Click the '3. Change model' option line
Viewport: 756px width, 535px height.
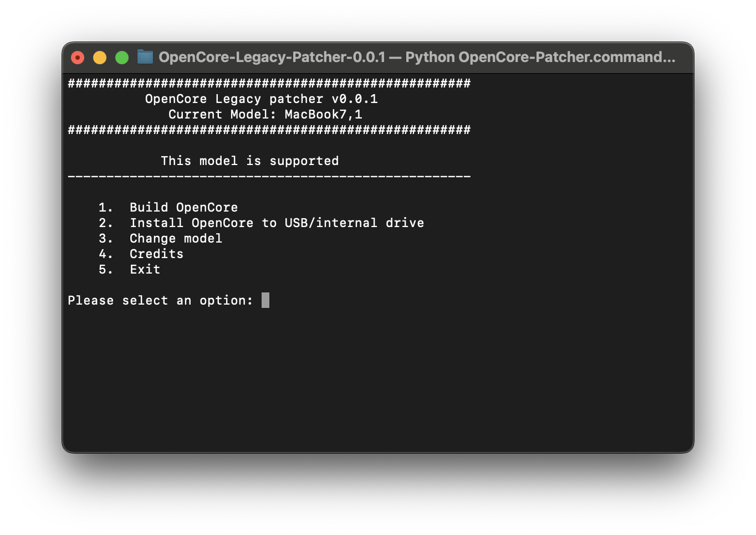click(161, 239)
